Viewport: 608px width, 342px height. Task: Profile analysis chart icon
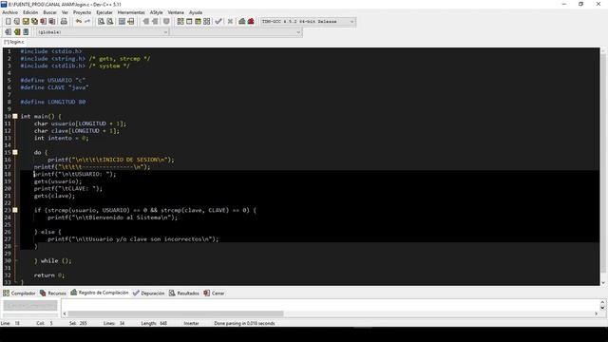242,21
